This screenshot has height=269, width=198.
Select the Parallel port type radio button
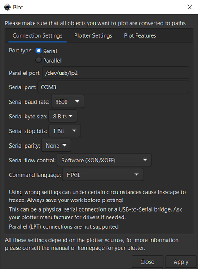point(39,60)
